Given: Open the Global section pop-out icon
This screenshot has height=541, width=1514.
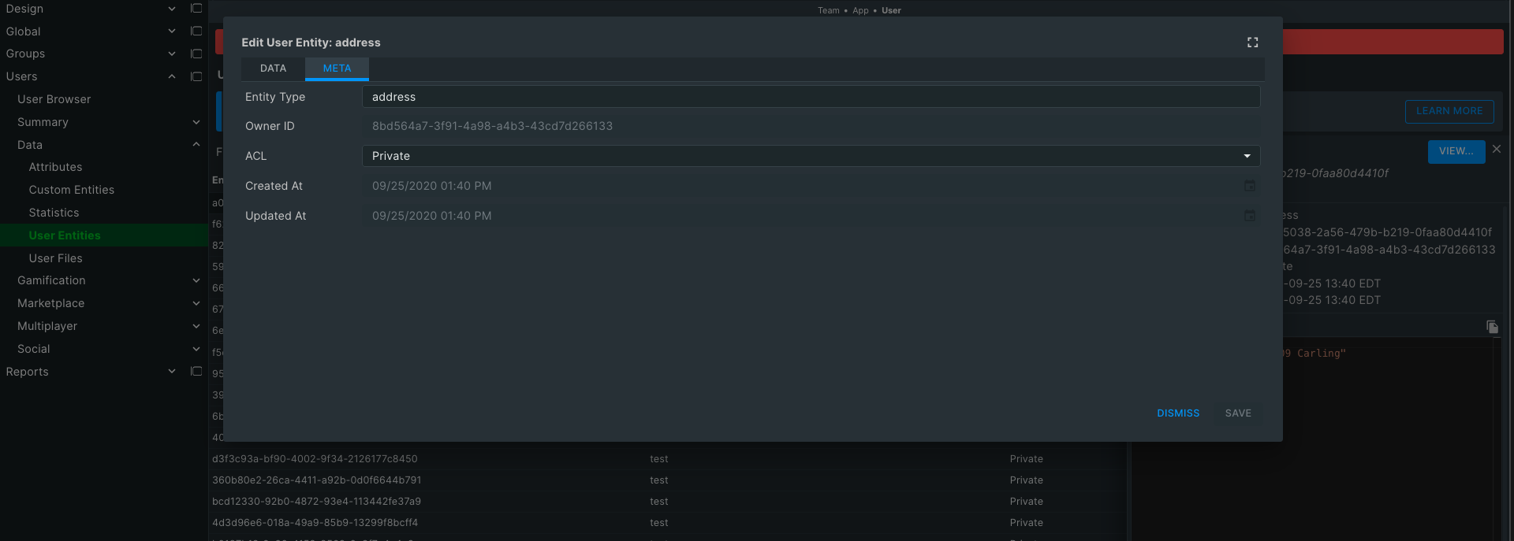Looking at the screenshot, I should 196,31.
